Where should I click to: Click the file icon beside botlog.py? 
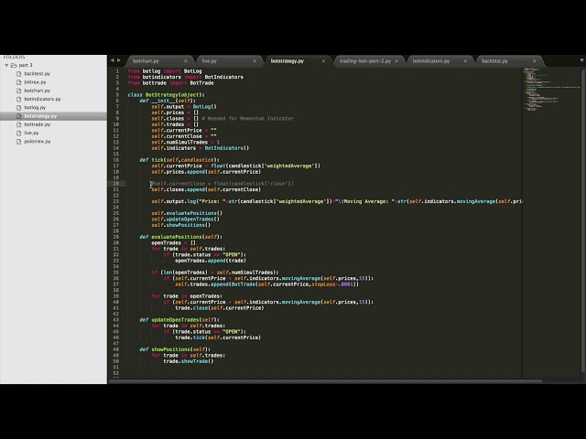[x=18, y=108]
